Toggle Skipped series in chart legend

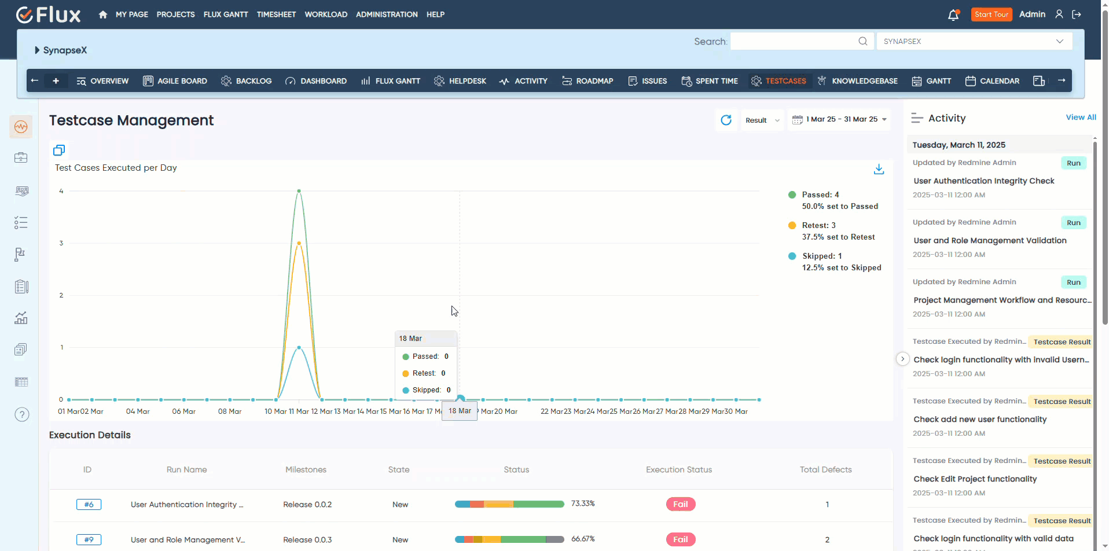(835, 262)
